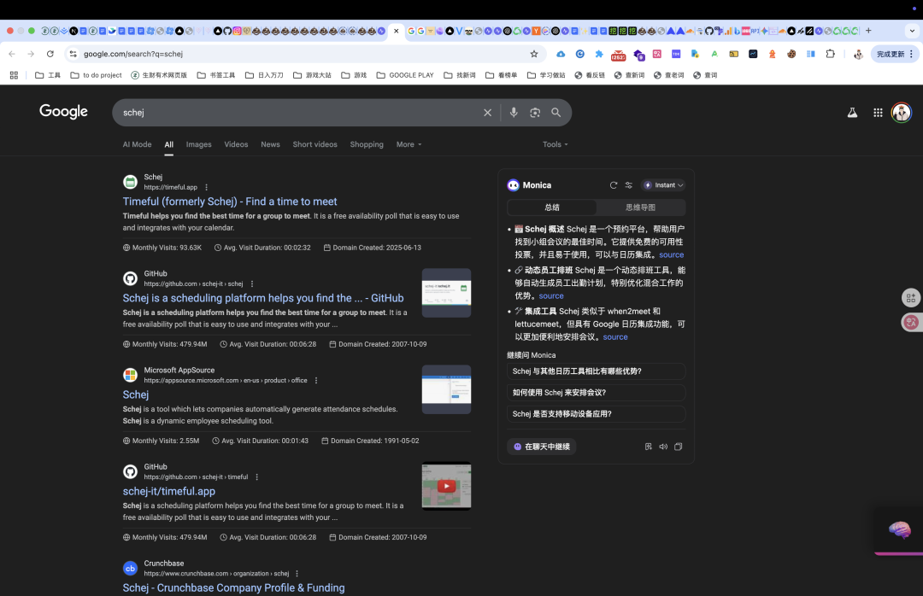
Task: Switch to News results tab
Action: pyautogui.click(x=270, y=144)
